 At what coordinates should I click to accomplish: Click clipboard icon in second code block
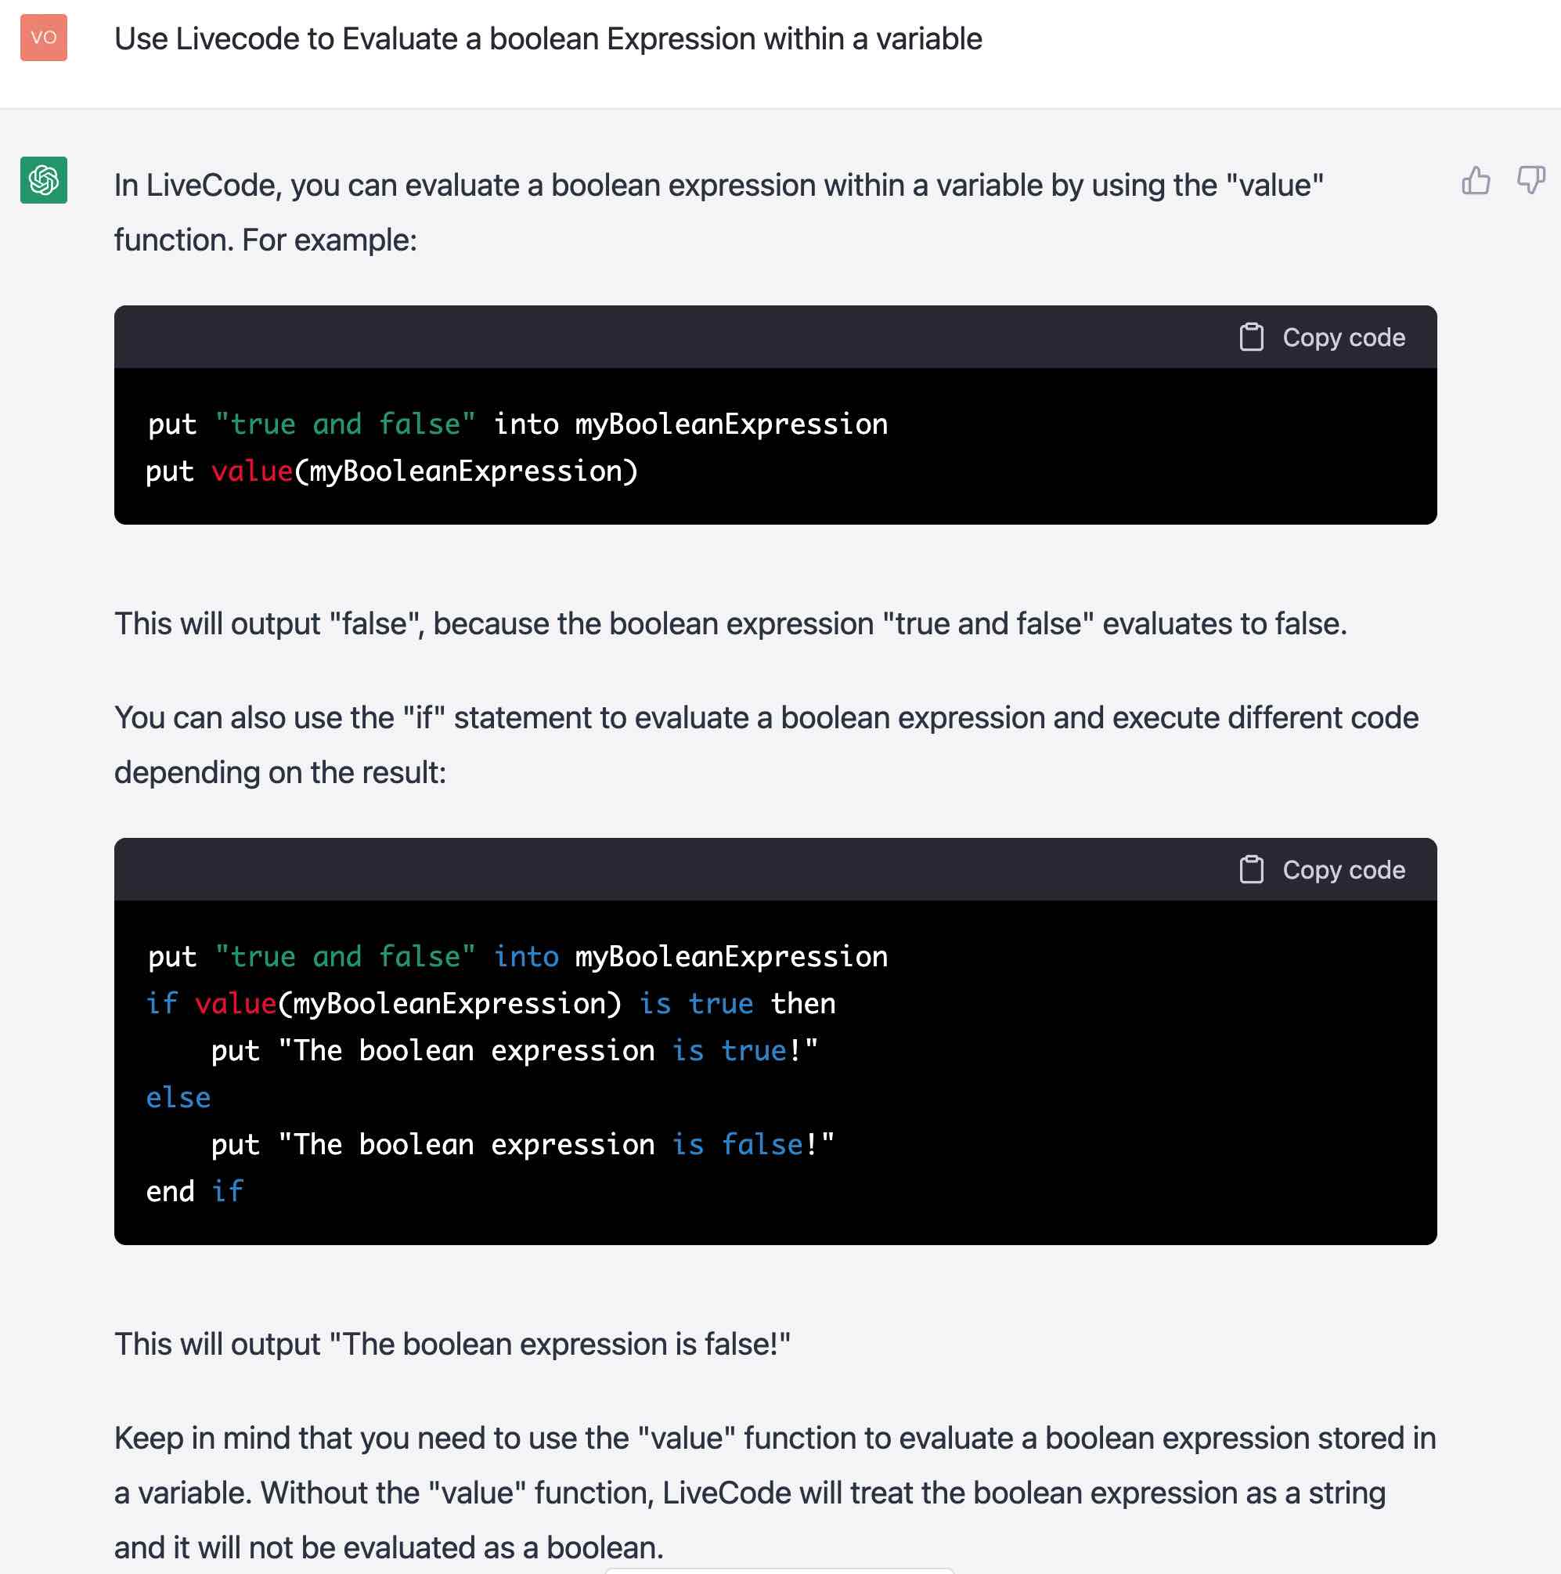pos(1251,869)
